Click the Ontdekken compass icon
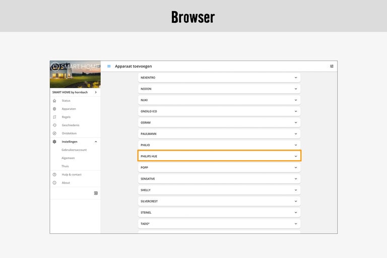387x258 pixels. point(54,133)
